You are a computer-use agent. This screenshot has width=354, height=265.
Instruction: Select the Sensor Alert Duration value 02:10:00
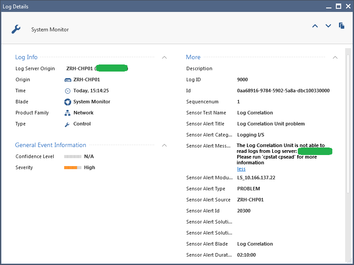[246, 255]
